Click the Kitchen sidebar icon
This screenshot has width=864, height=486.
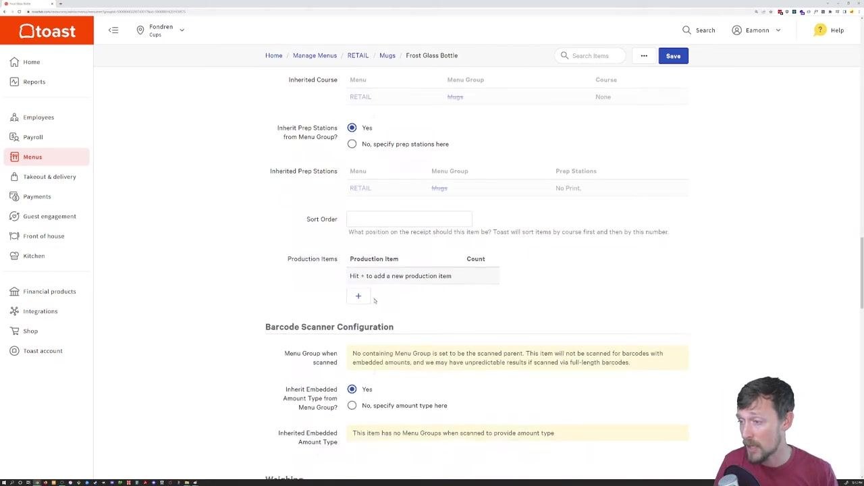(x=14, y=256)
